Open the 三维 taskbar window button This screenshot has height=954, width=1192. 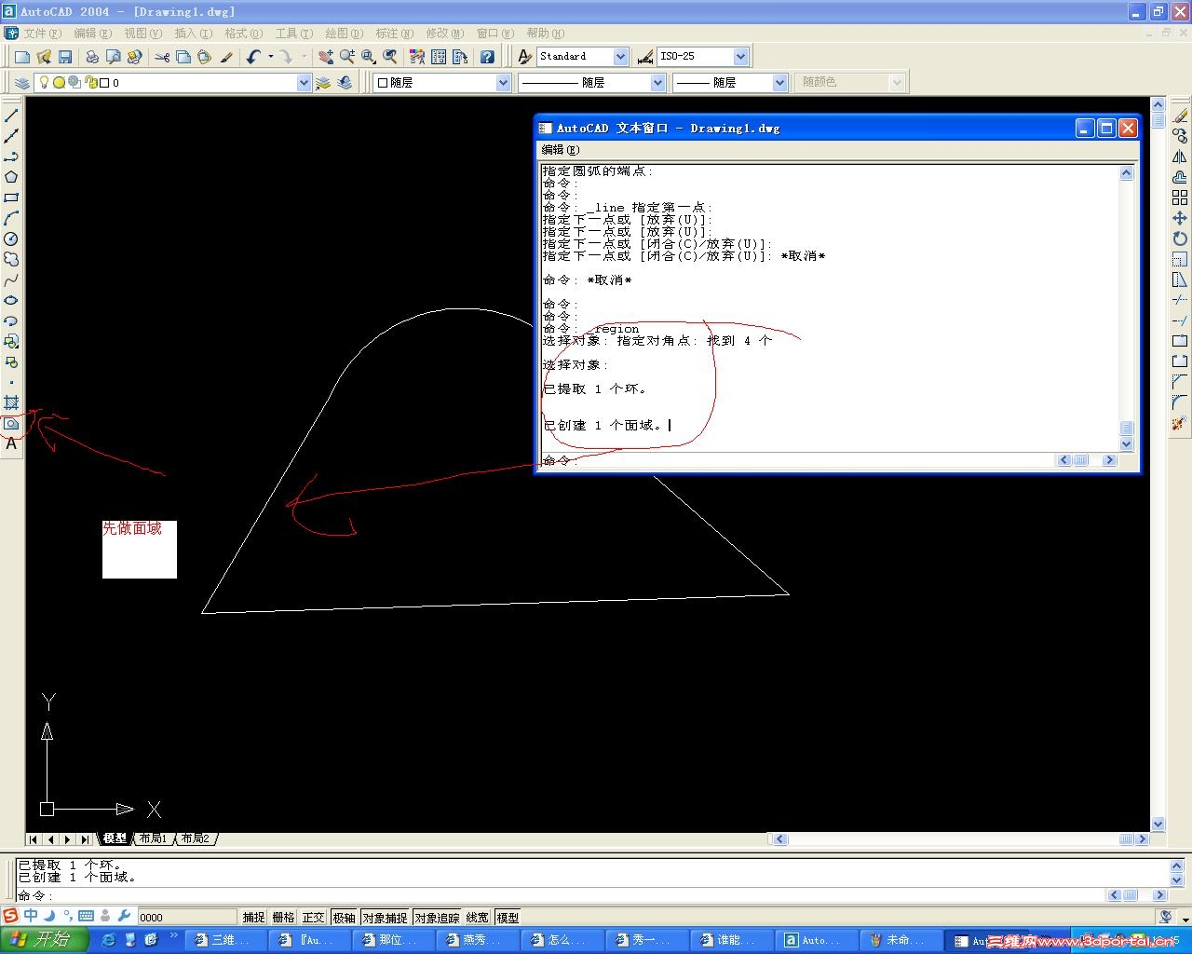coord(225,940)
